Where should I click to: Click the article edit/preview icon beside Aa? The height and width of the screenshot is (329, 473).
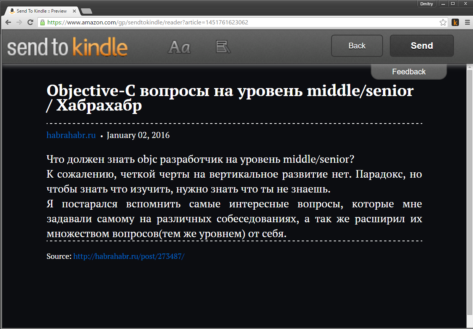pyautogui.click(x=223, y=47)
